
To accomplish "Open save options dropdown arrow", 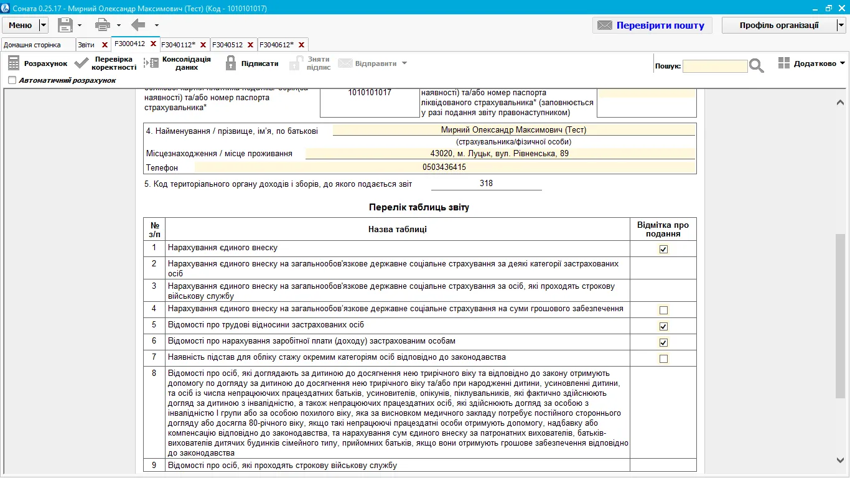I will click(80, 26).
